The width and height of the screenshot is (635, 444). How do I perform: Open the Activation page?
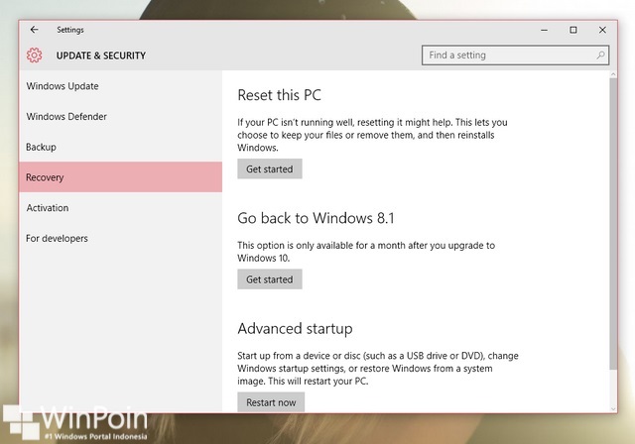tap(120, 208)
